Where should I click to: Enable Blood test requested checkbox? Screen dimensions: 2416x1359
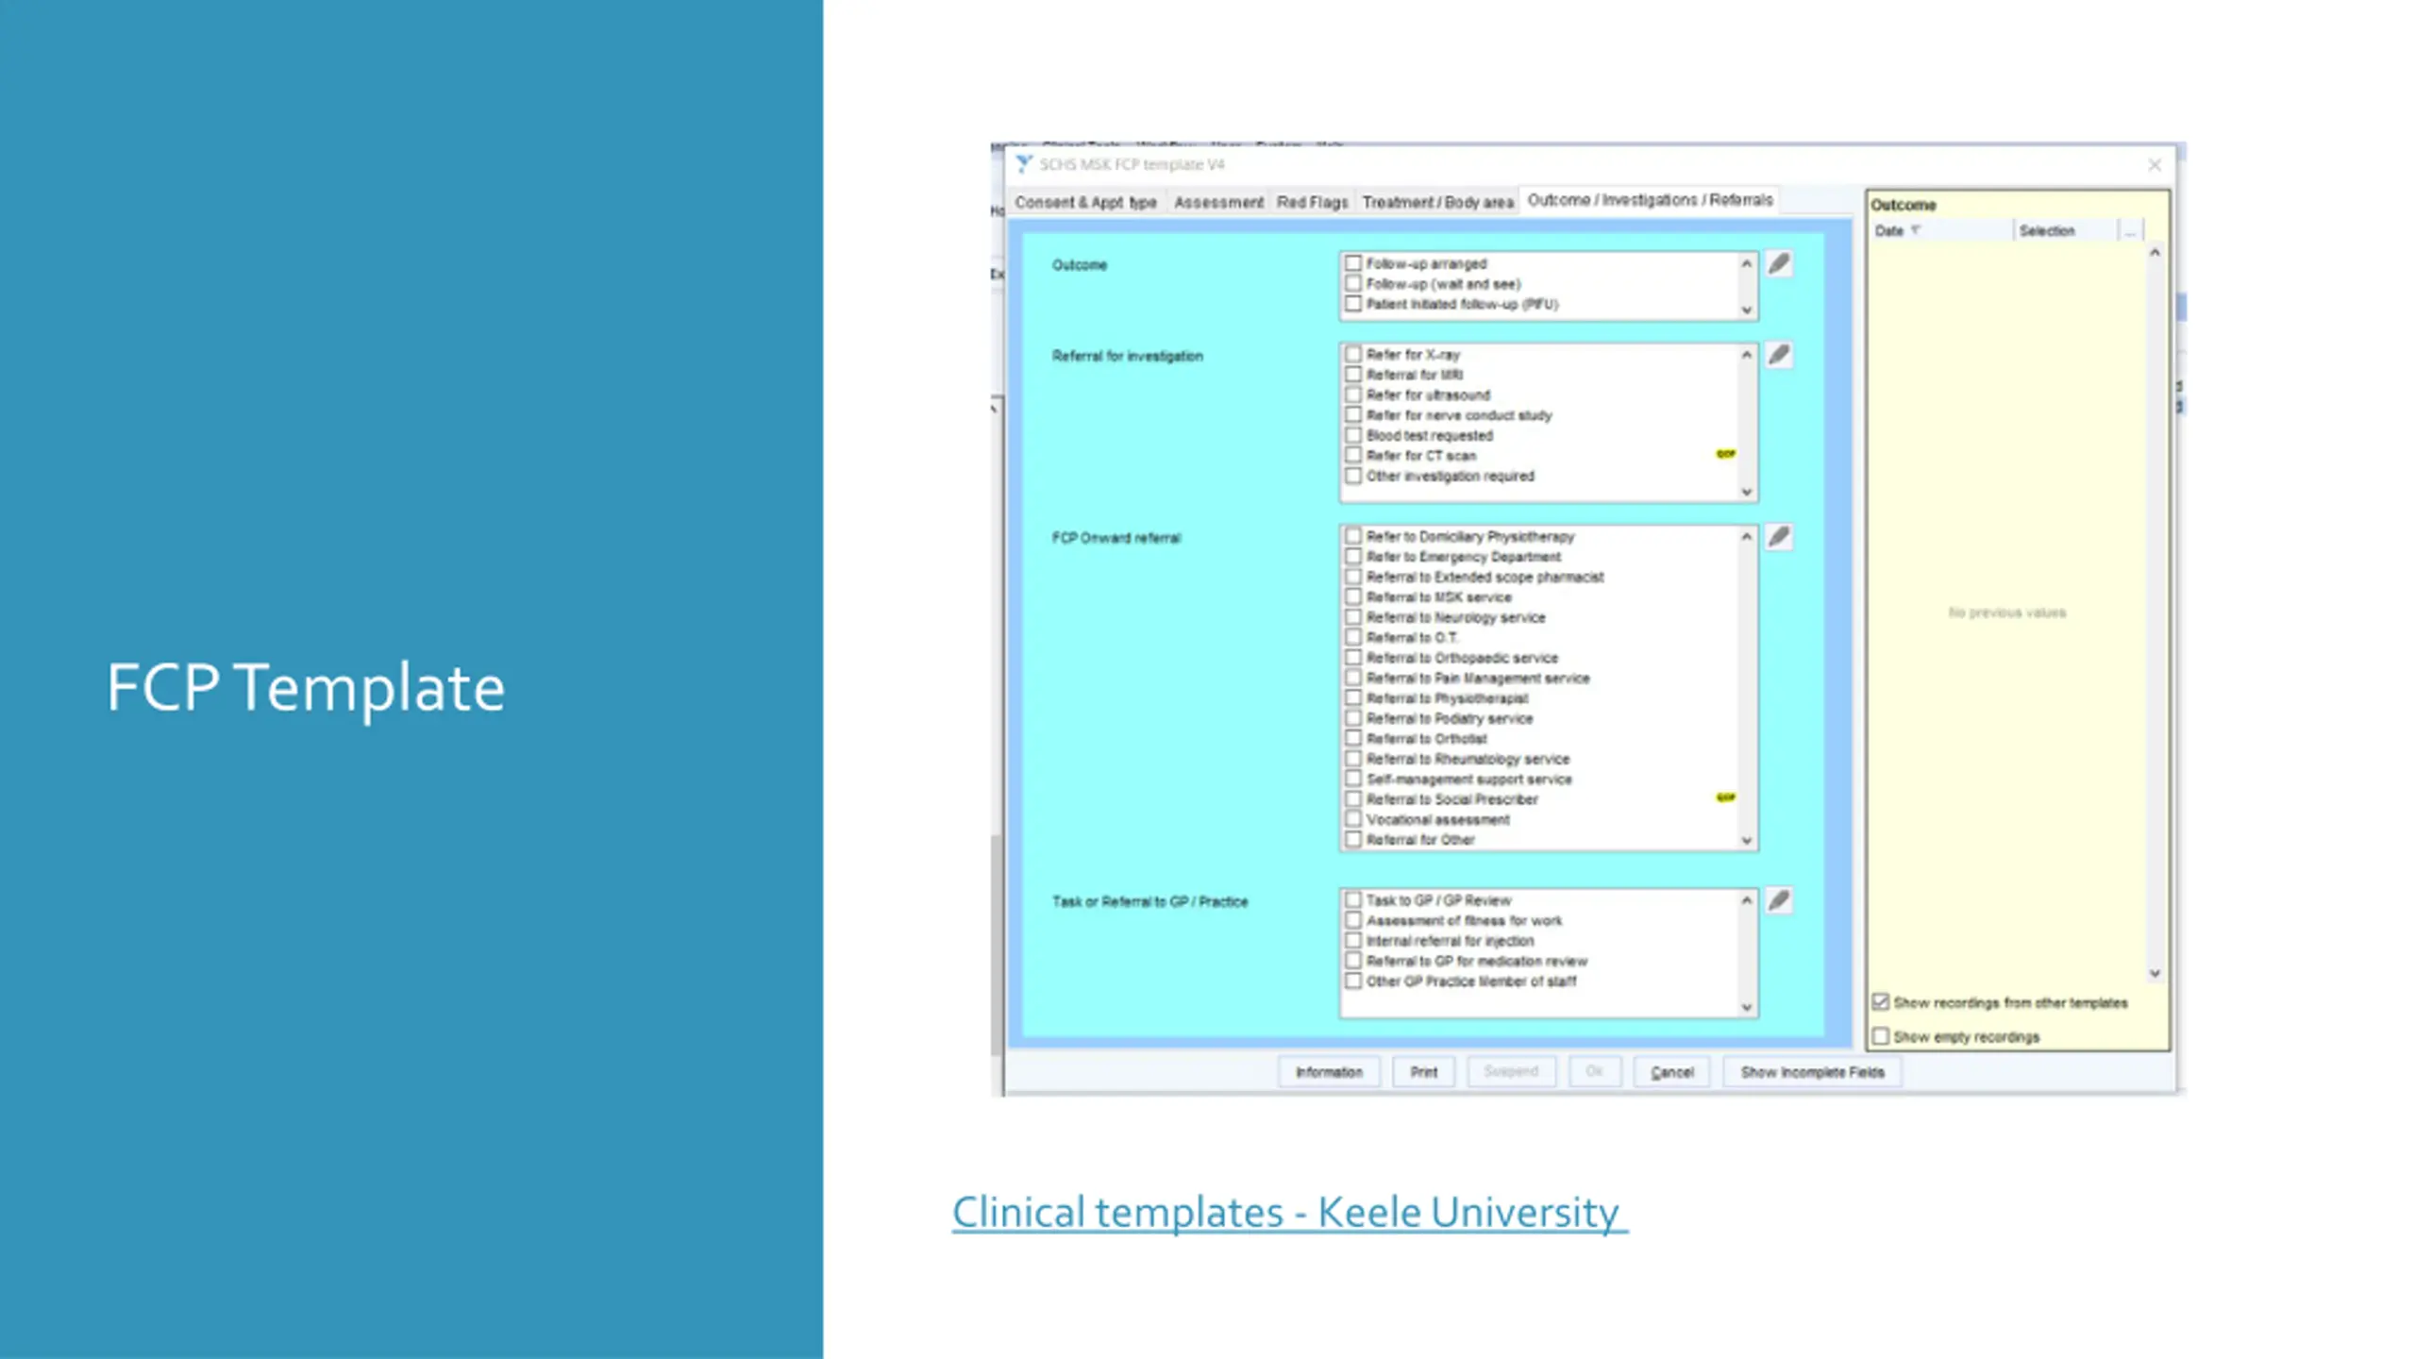pyautogui.click(x=1353, y=435)
